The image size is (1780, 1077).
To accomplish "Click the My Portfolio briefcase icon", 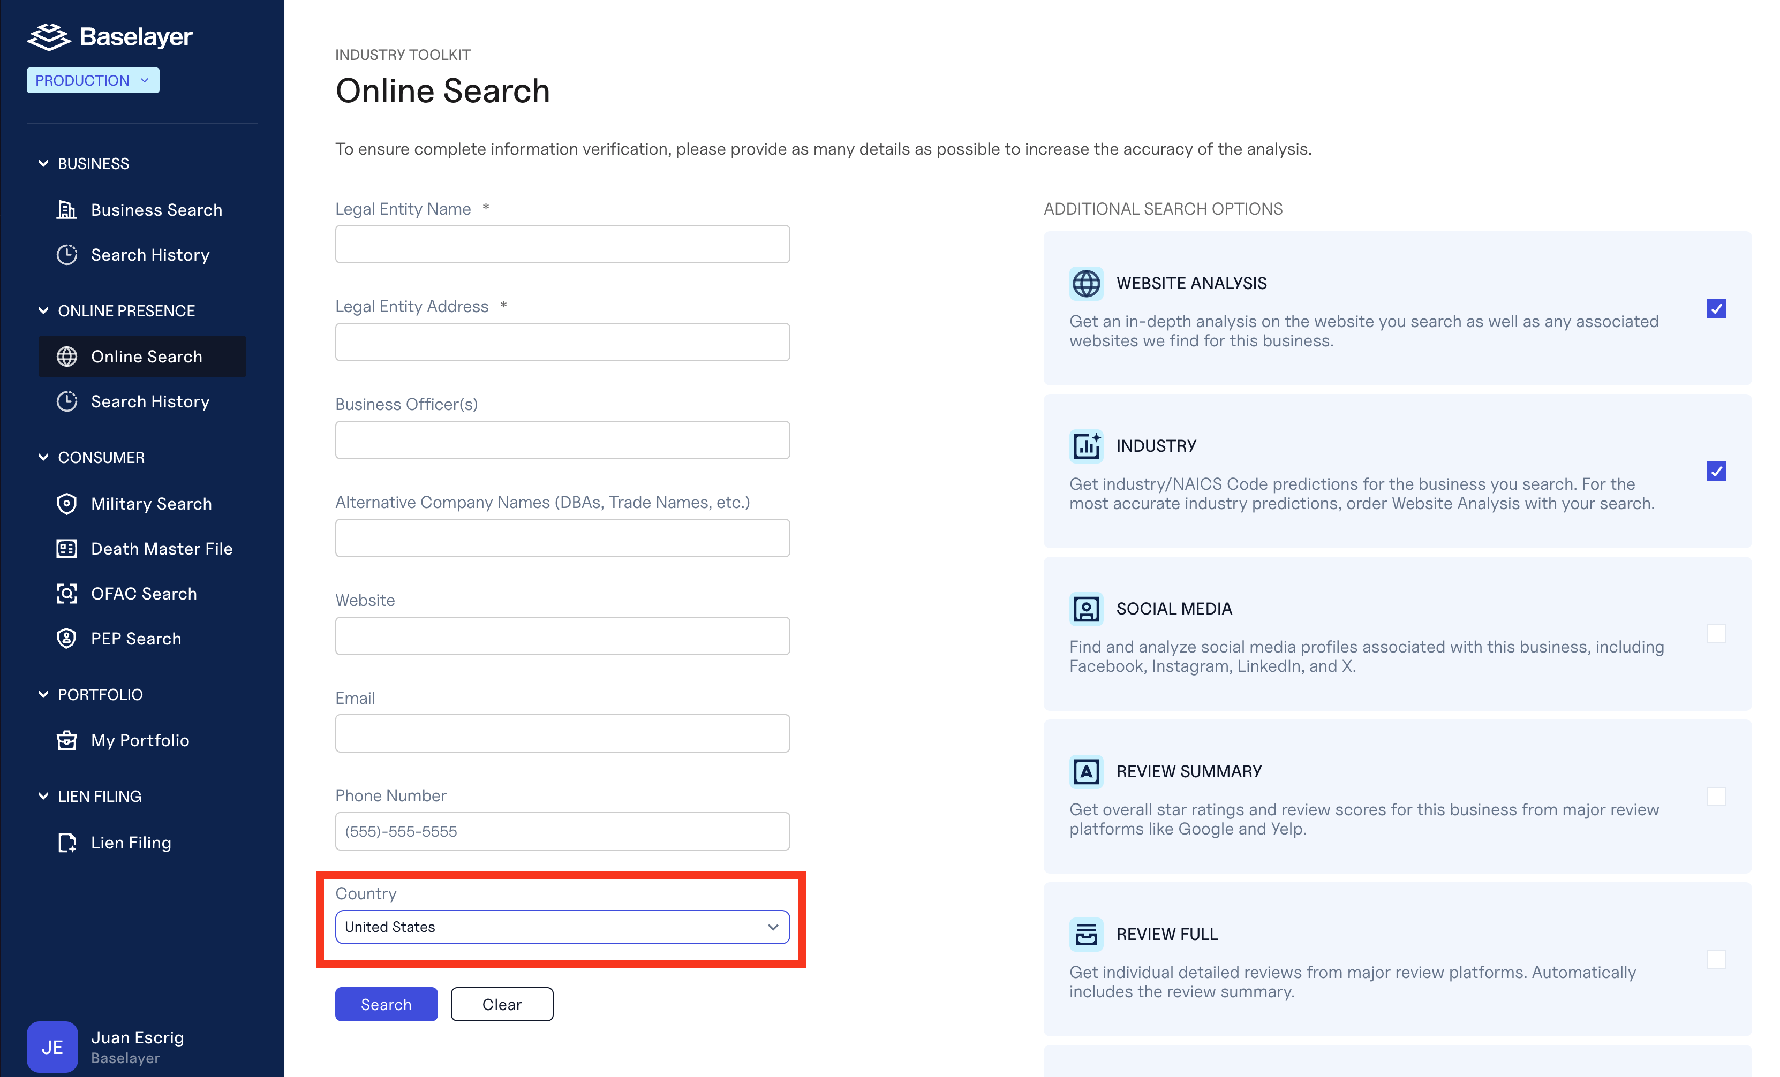I will point(66,740).
